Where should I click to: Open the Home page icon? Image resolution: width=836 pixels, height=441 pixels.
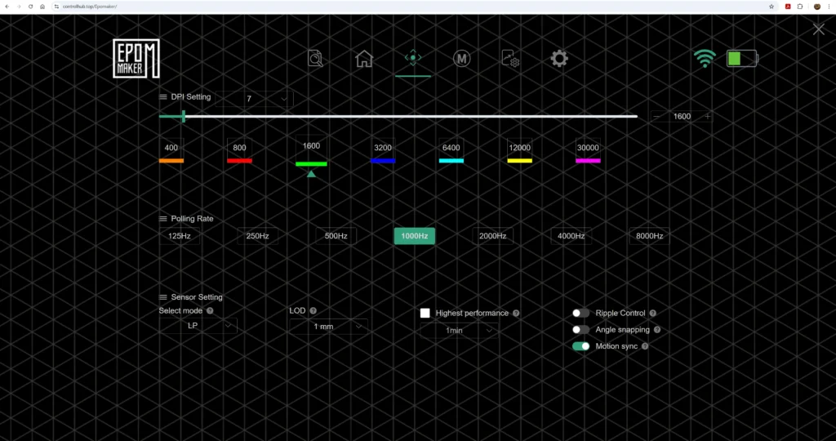[364, 59]
